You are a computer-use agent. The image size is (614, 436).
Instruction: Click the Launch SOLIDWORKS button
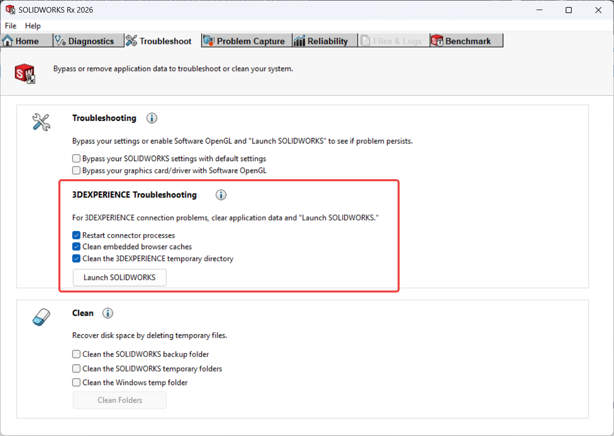(120, 277)
